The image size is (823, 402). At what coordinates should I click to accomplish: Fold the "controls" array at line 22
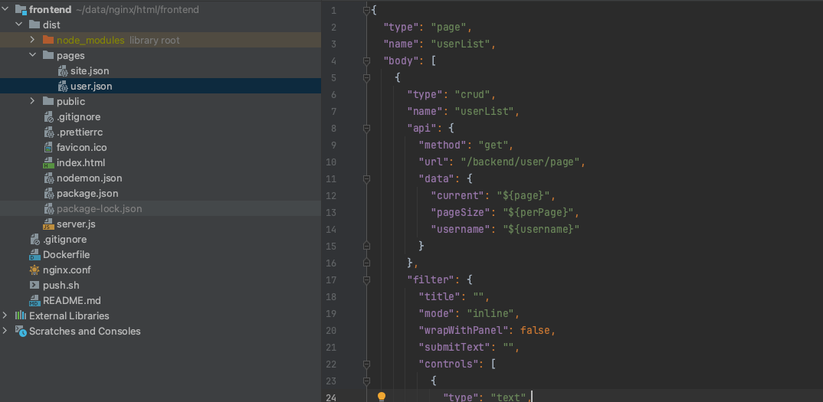(367, 364)
